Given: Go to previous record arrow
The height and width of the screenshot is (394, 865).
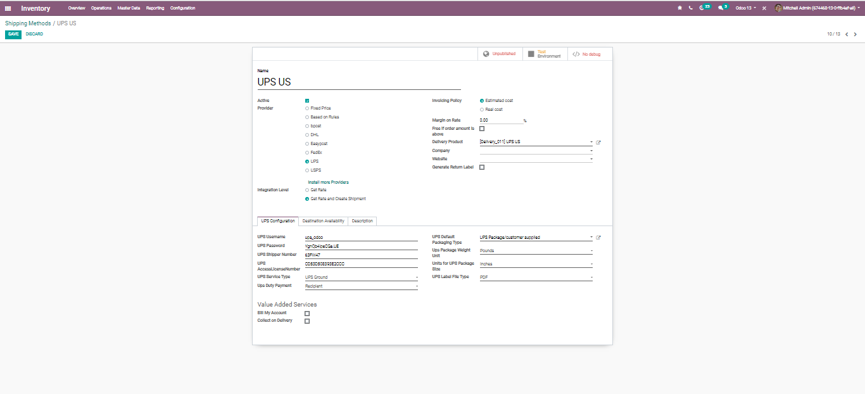Looking at the screenshot, I should pyautogui.click(x=847, y=34).
